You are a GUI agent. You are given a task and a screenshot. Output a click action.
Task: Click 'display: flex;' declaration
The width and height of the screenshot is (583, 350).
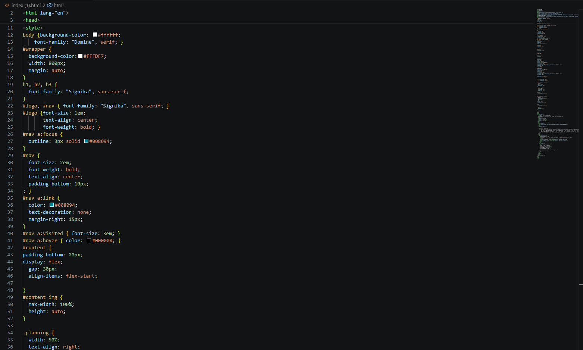tap(43, 262)
